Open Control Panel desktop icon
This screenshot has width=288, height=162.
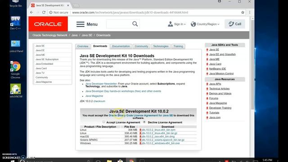tap(16, 46)
